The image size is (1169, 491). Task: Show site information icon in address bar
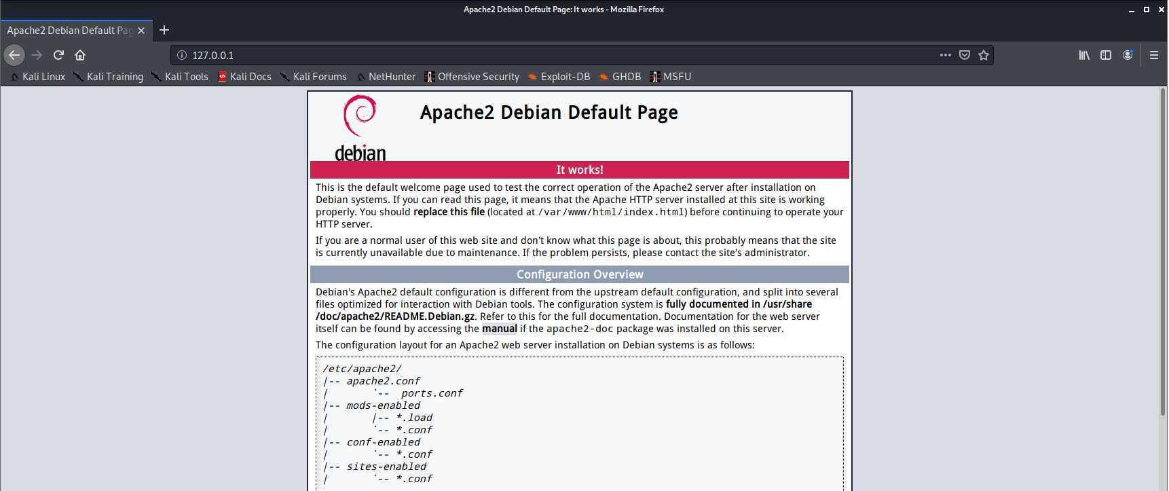tap(182, 55)
